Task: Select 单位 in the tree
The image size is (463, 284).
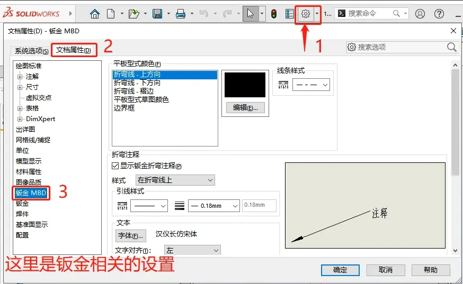Action: point(22,151)
